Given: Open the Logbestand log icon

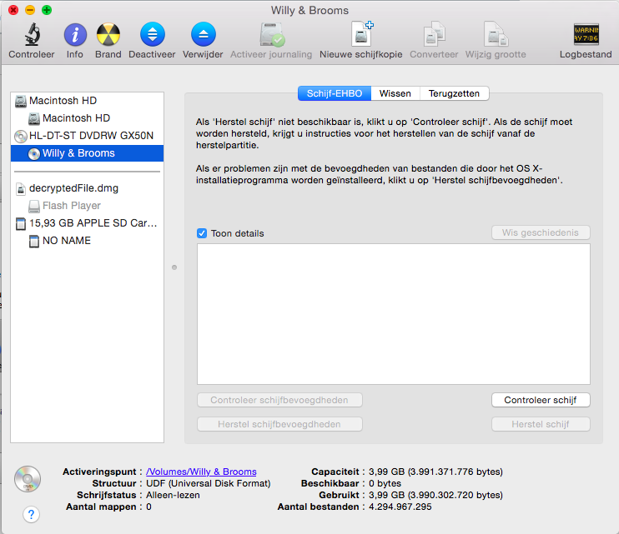Looking at the screenshot, I should coord(585,35).
